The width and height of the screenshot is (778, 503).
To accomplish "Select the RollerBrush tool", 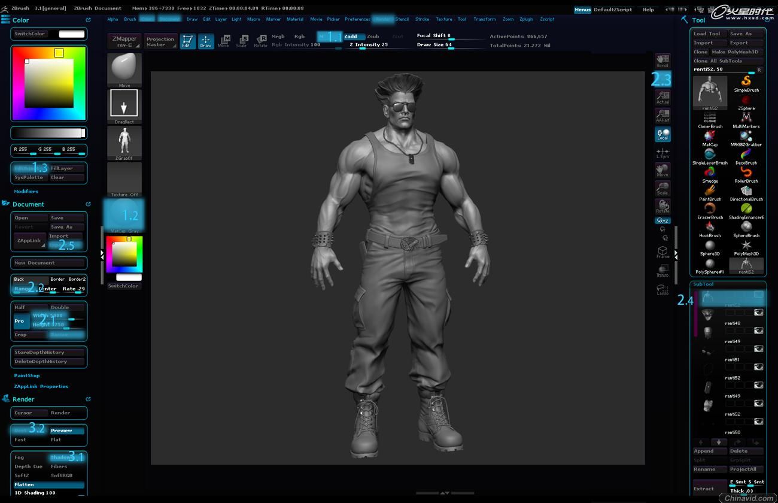I will tap(746, 174).
